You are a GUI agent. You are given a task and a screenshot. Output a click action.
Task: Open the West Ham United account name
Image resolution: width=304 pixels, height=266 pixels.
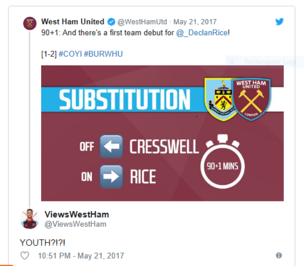coord(72,22)
